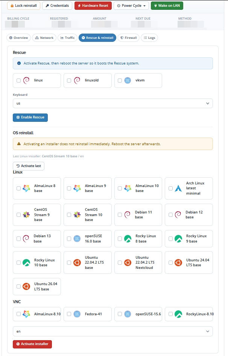
Task: Tick the Arch Linux latest minimal checkbox
Action: pos(170,188)
